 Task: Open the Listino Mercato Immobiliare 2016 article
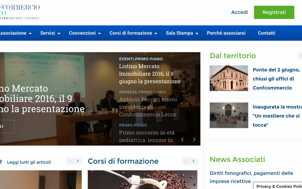coord(149,74)
